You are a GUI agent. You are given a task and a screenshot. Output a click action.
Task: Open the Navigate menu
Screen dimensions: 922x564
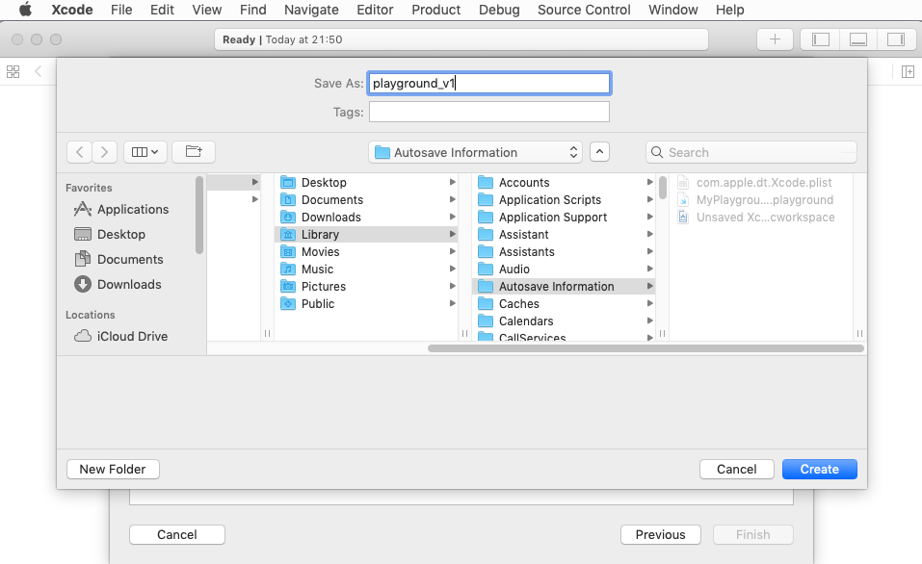pyautogui.click(x=311, y=10)
